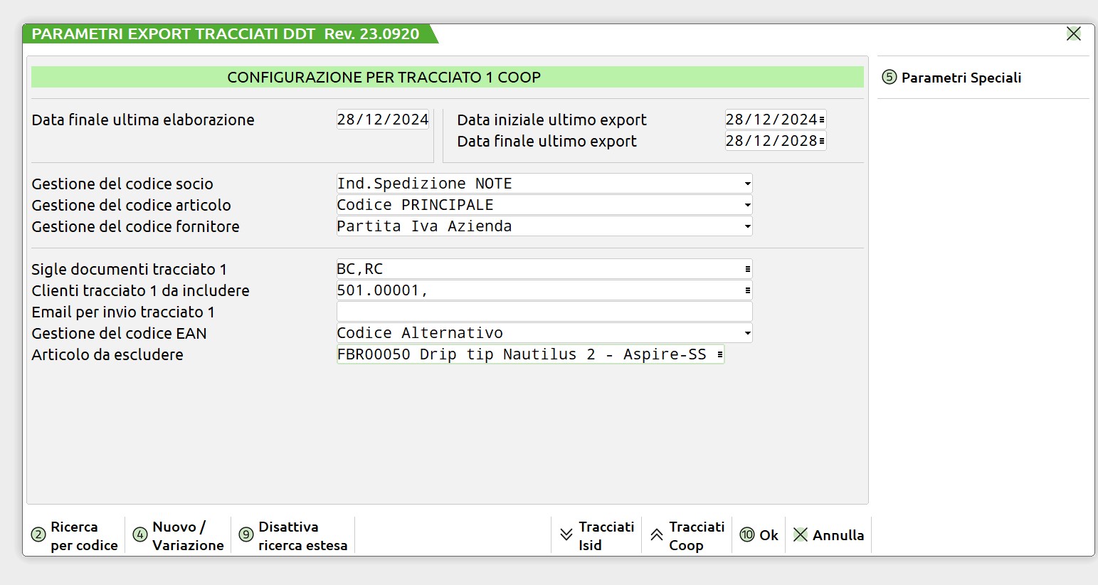1098x585 pixels.
Task: Open date picker for Data iniziale ultimo export
Action: tap(822, 120)
